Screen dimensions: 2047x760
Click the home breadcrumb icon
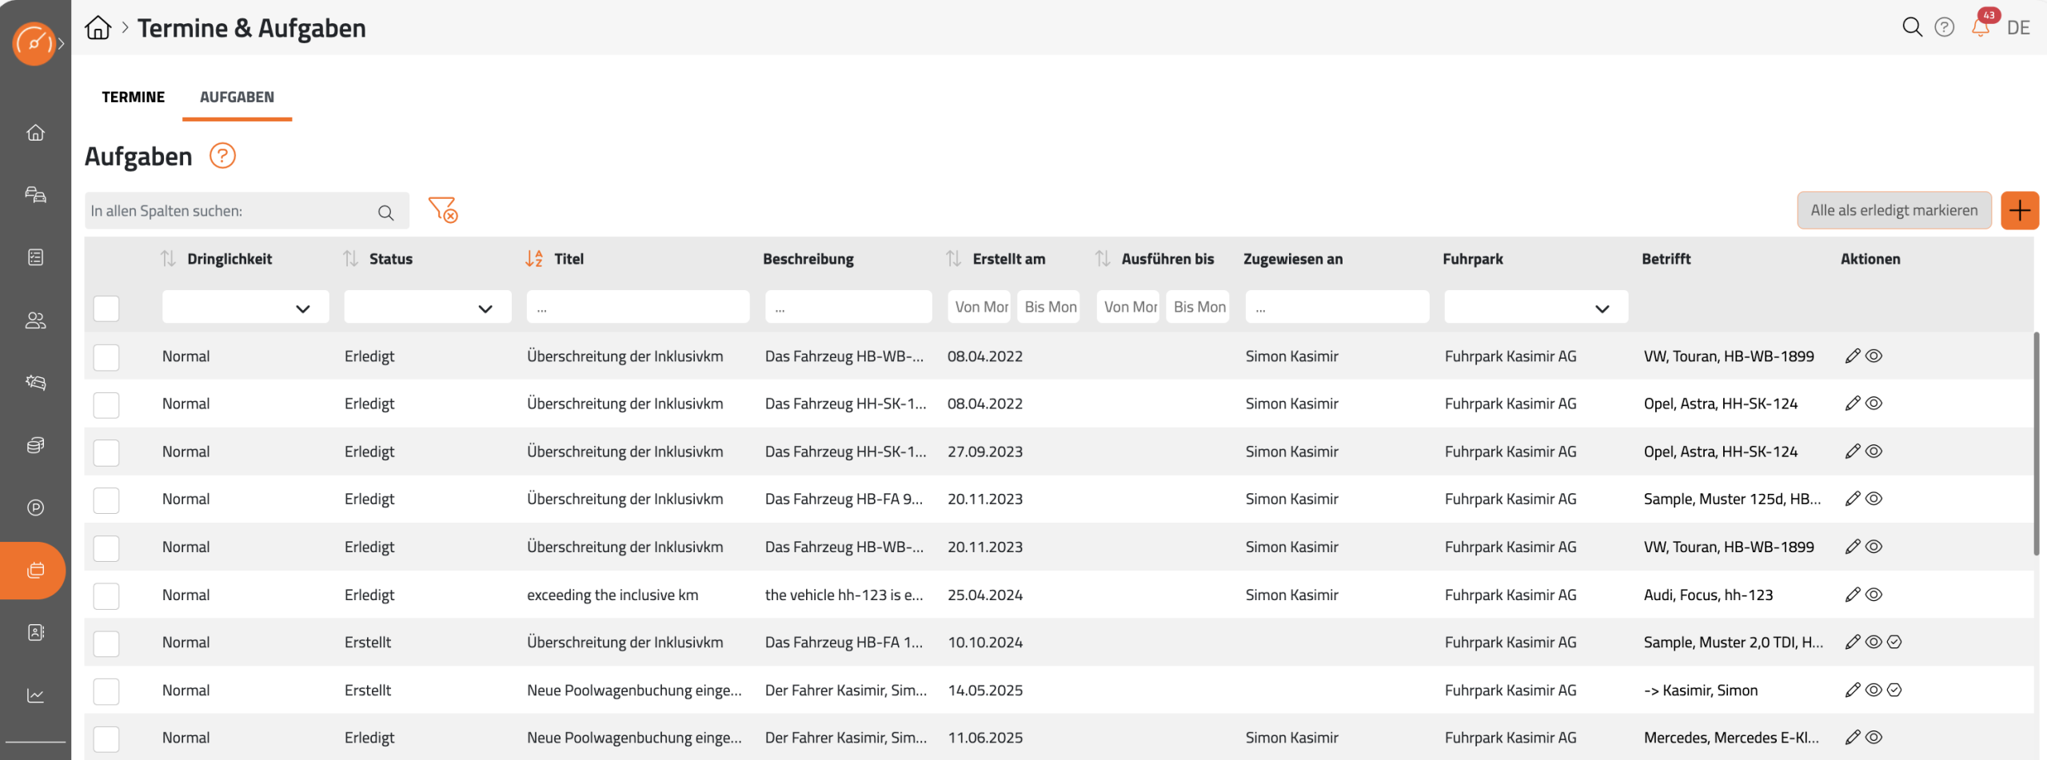coord(98,28)
